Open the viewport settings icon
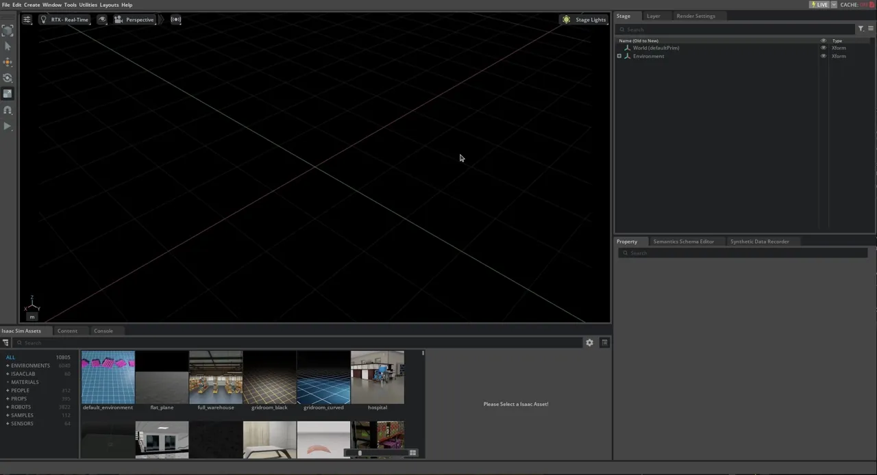This screenshot has width=877, height=475. pos(26,19)
